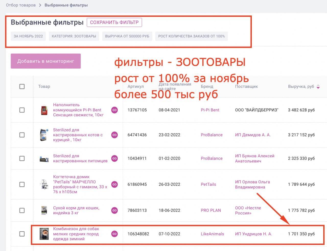Click article number 106348082
Screen dimensions: 327x251
pos(138,234)
